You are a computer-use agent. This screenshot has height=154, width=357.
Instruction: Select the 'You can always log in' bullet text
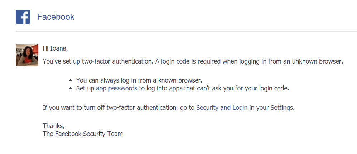139,80
